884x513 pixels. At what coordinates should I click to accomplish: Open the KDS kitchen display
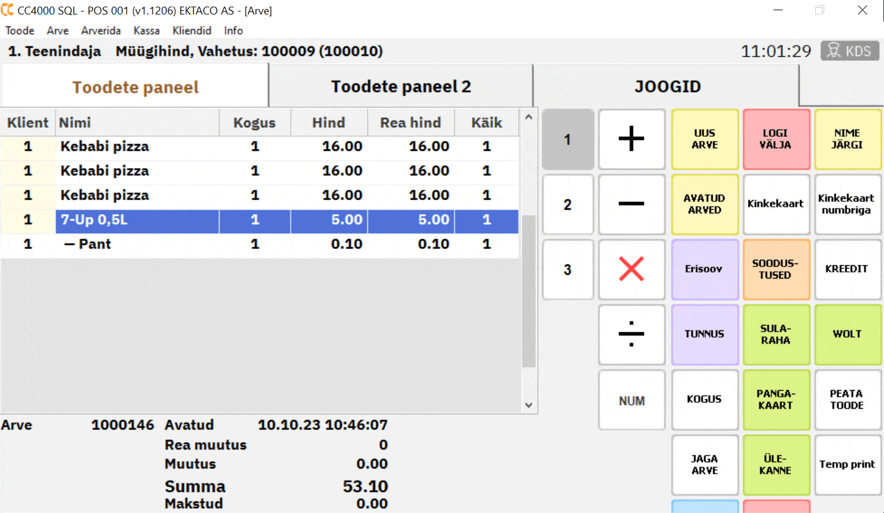click(x=850, y=51)
